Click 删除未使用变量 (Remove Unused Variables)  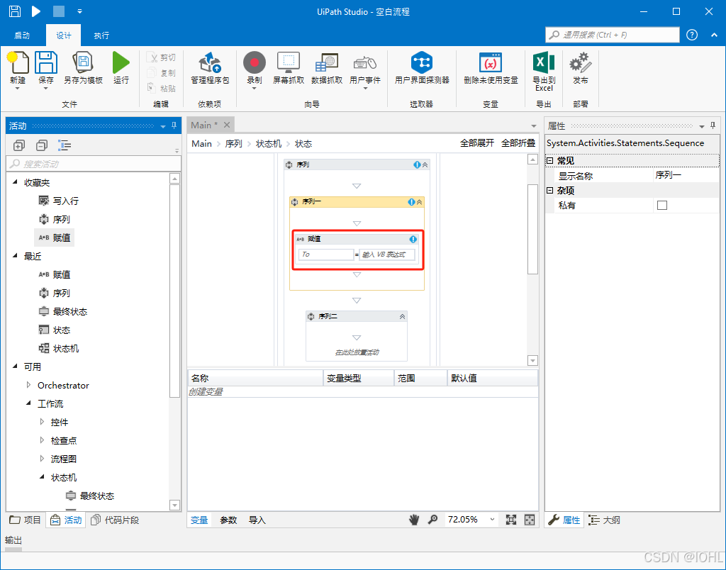(x=491, y=63)
